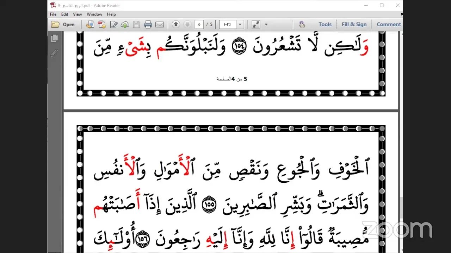The height and width of the screenshot is (253, 451).
Task: Go to next page with down arrow
Action: pyautogui.click(x=187, y=24)
